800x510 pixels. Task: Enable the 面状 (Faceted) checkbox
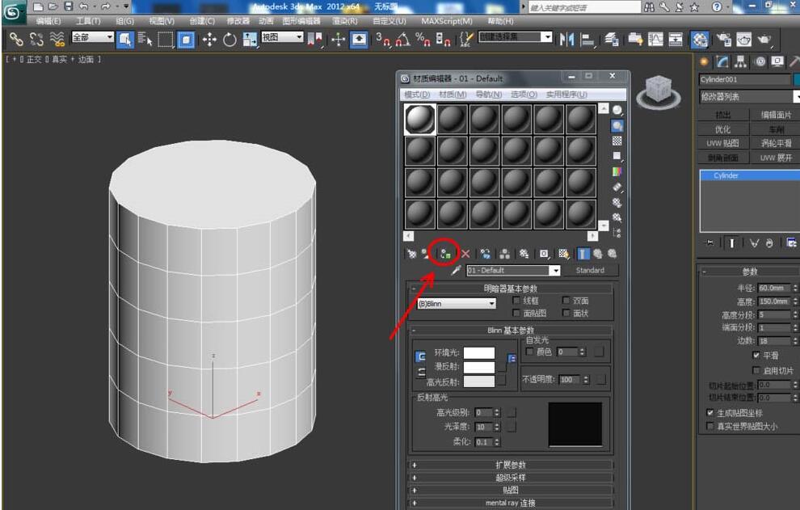coord(566,313)
